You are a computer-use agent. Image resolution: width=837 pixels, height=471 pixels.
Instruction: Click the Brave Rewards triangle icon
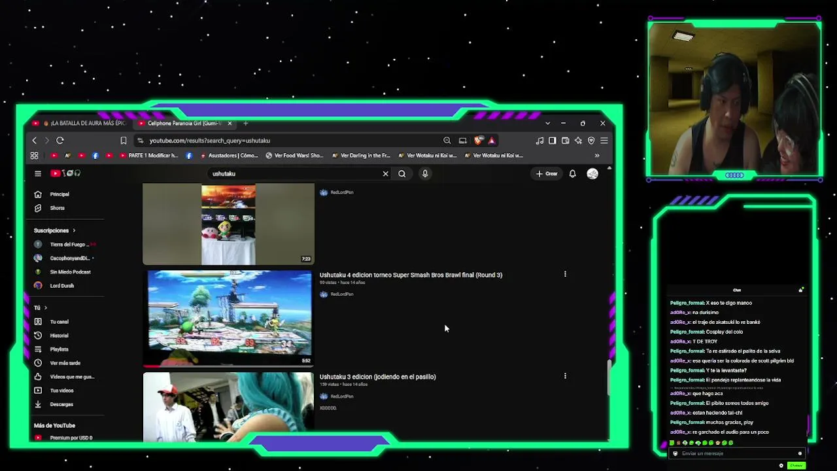(x=492, y=141)
